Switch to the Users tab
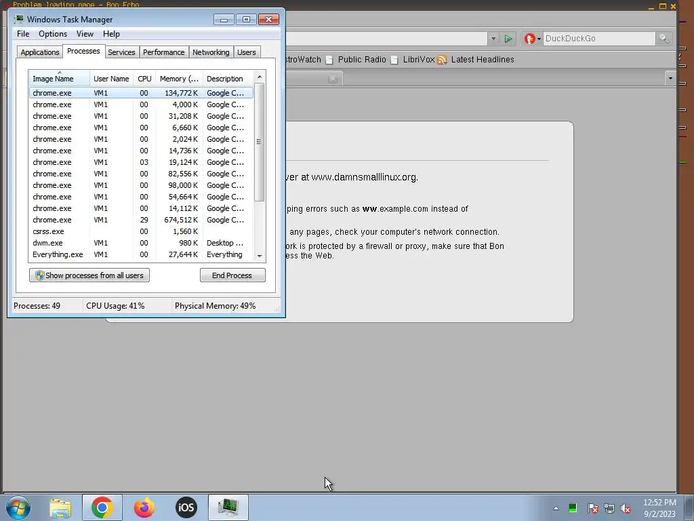694x521 pixels. coord(246,52)
